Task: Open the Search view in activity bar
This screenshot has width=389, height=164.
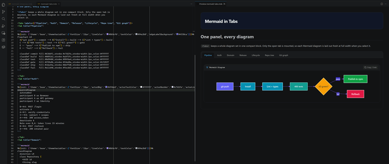Action: [4, 19]
